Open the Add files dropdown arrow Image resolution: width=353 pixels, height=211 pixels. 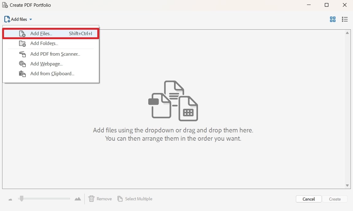pyautogui.click(x=31, y=20)
